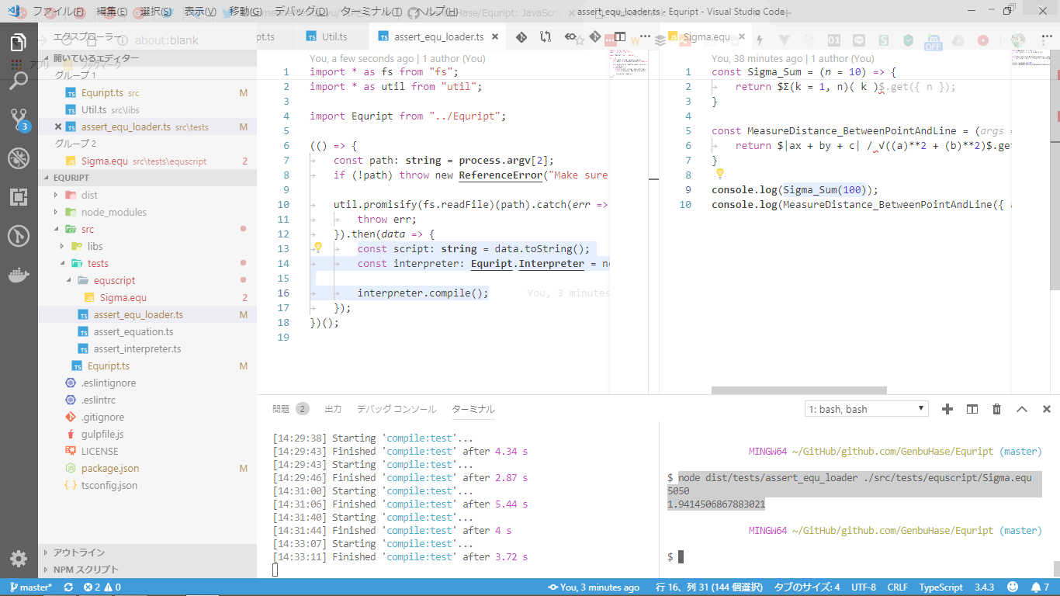Switch to the Util.ts editor tab
1060x596 pixels.
point(334,36)
